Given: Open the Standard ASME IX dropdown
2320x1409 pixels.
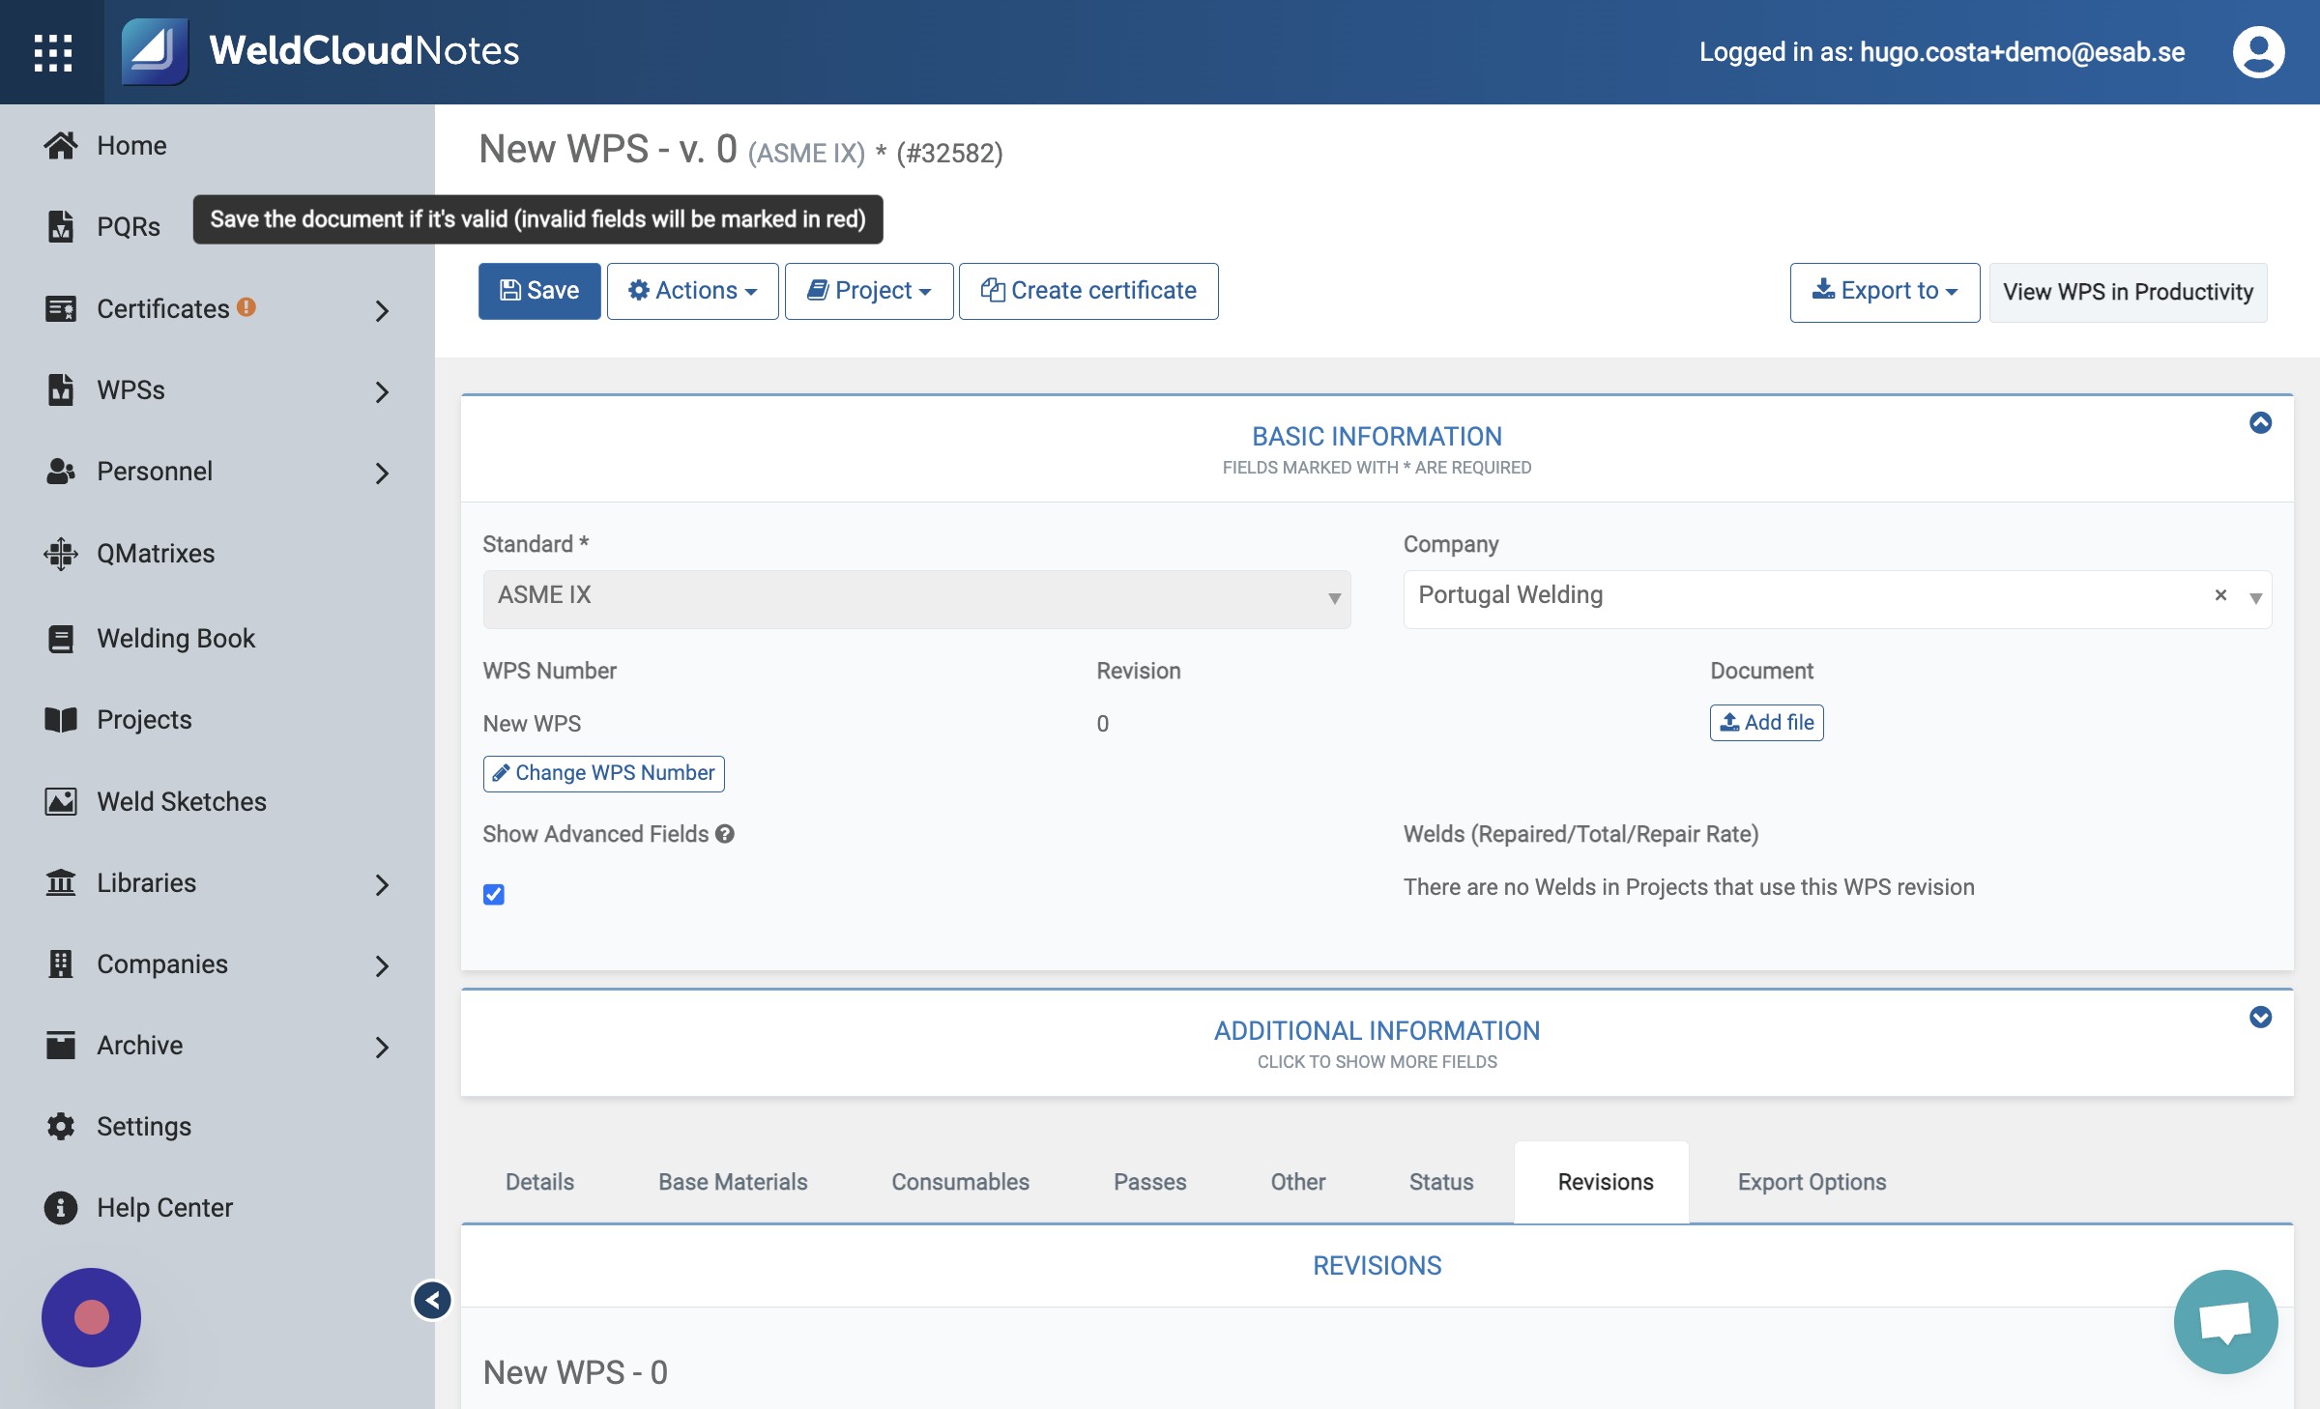Looking at the screenshot, I should (916, 598).
